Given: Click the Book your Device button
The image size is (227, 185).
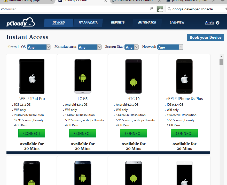Looking at the screenshot, I should (x=205, y=38).
